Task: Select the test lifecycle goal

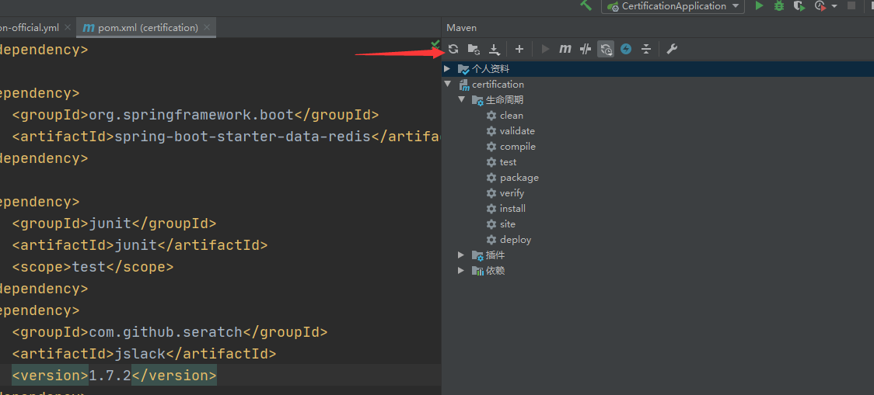Action: (x=508, y=162)
